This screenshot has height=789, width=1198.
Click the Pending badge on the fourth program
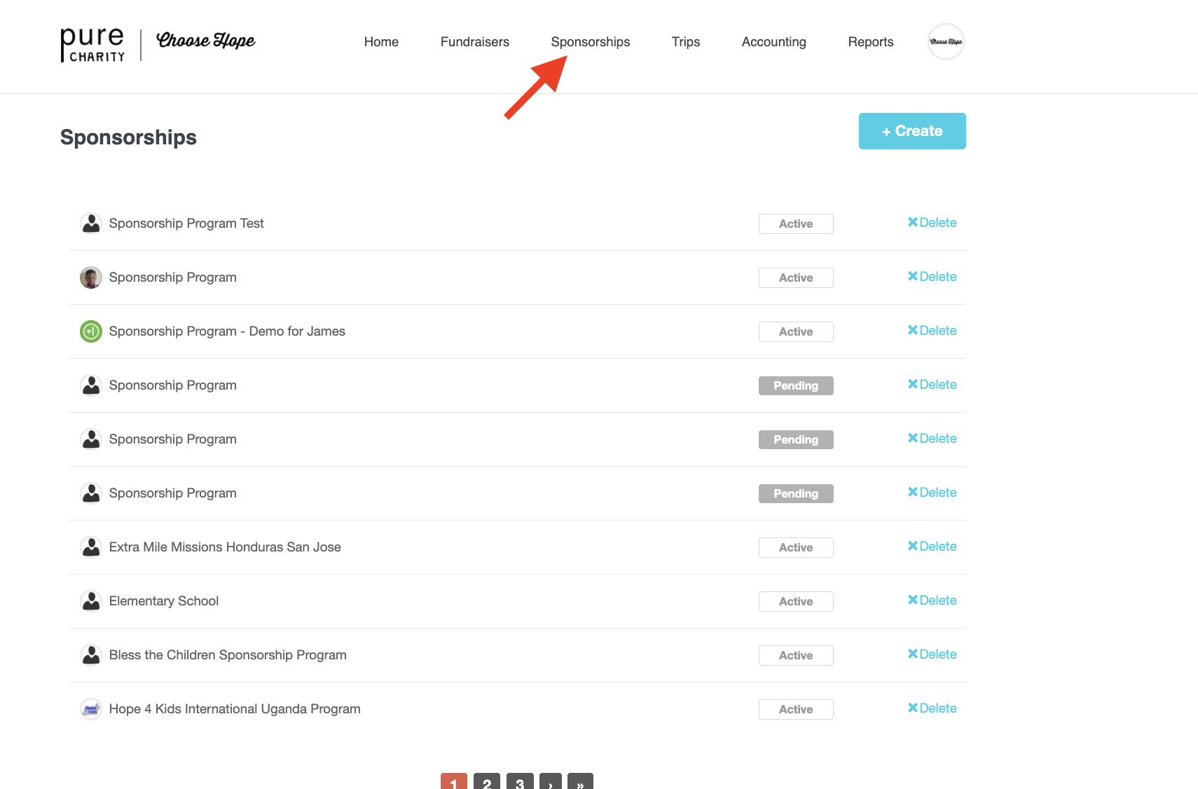[x=795, y=385]
